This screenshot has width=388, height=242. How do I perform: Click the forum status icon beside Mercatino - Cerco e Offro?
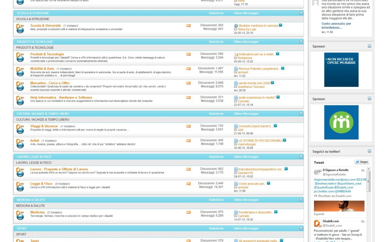click(20, 86)
